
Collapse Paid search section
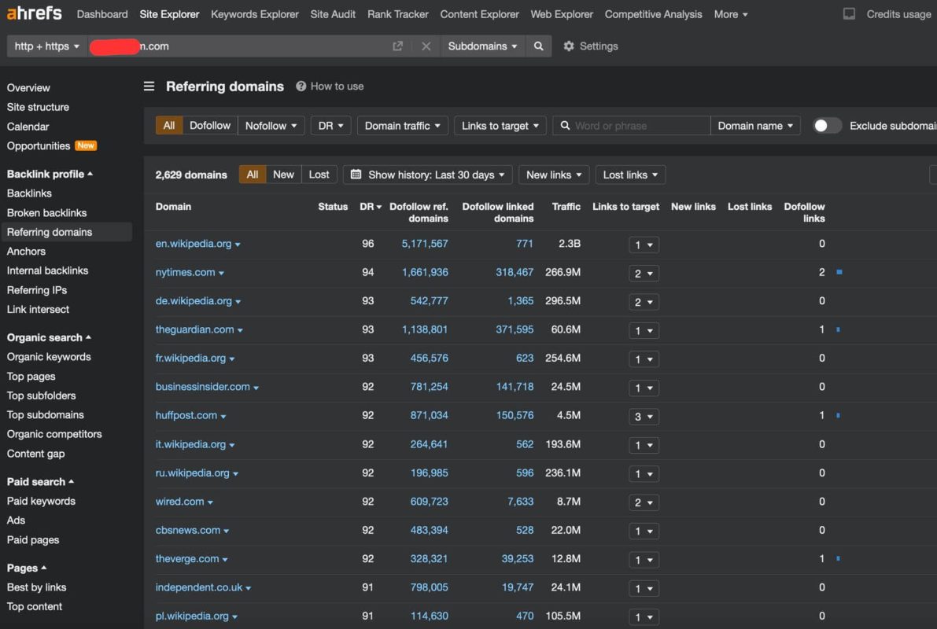click(40, 481)
